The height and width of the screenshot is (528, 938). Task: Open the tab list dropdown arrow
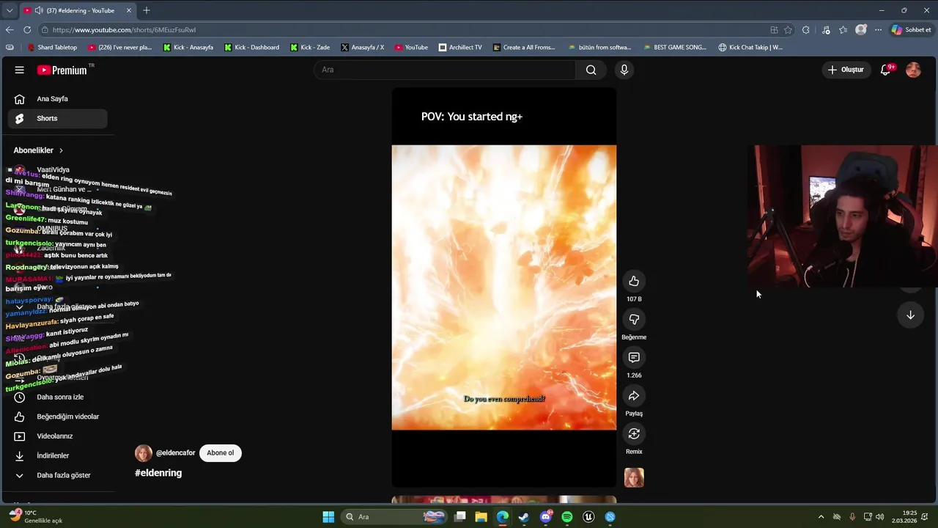[9, 10]
